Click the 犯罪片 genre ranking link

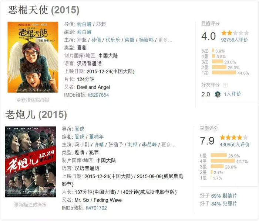(230, 203)
